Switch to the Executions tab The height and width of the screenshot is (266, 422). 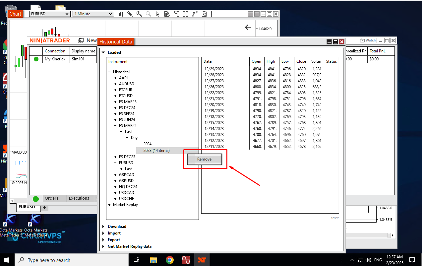(79, 198)
